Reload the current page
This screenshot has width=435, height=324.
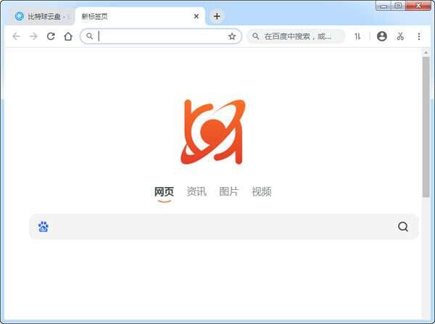[51, 36]
